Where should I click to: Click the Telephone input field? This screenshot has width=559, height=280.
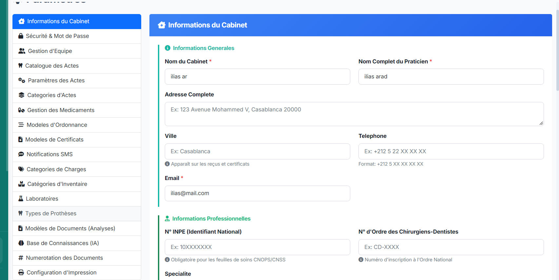[451, 151]
